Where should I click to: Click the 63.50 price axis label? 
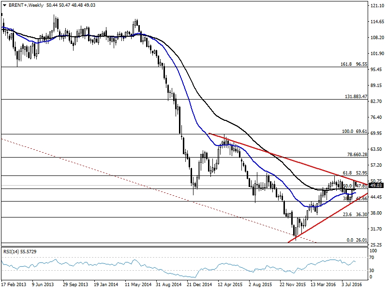[x=377, y=149]
